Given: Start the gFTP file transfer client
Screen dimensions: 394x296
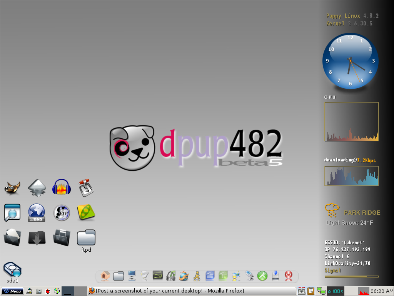Looking at the screenshot, I should (x=62, y=212).
